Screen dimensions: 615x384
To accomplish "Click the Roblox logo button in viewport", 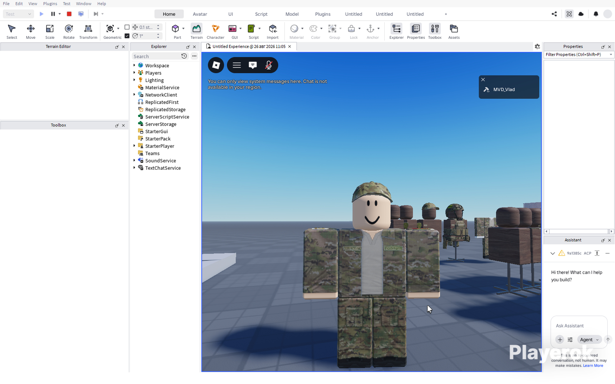I will point(216,65).
